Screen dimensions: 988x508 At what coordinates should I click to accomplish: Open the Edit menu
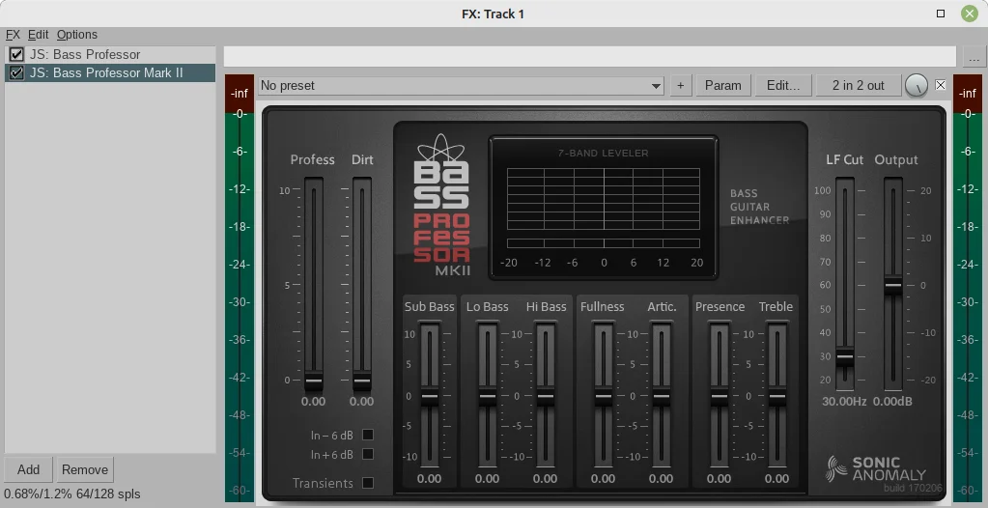pos(38,35)
